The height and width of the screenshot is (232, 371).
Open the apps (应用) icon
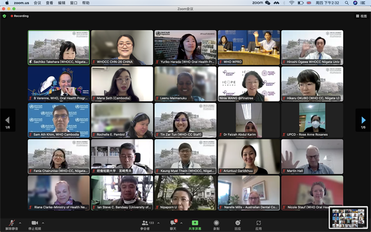[x=259, y=224]
